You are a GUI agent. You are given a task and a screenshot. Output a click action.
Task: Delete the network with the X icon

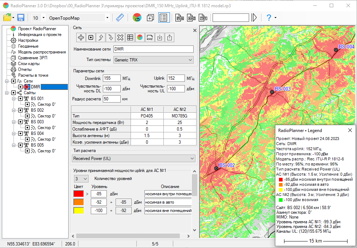(120, 37)
